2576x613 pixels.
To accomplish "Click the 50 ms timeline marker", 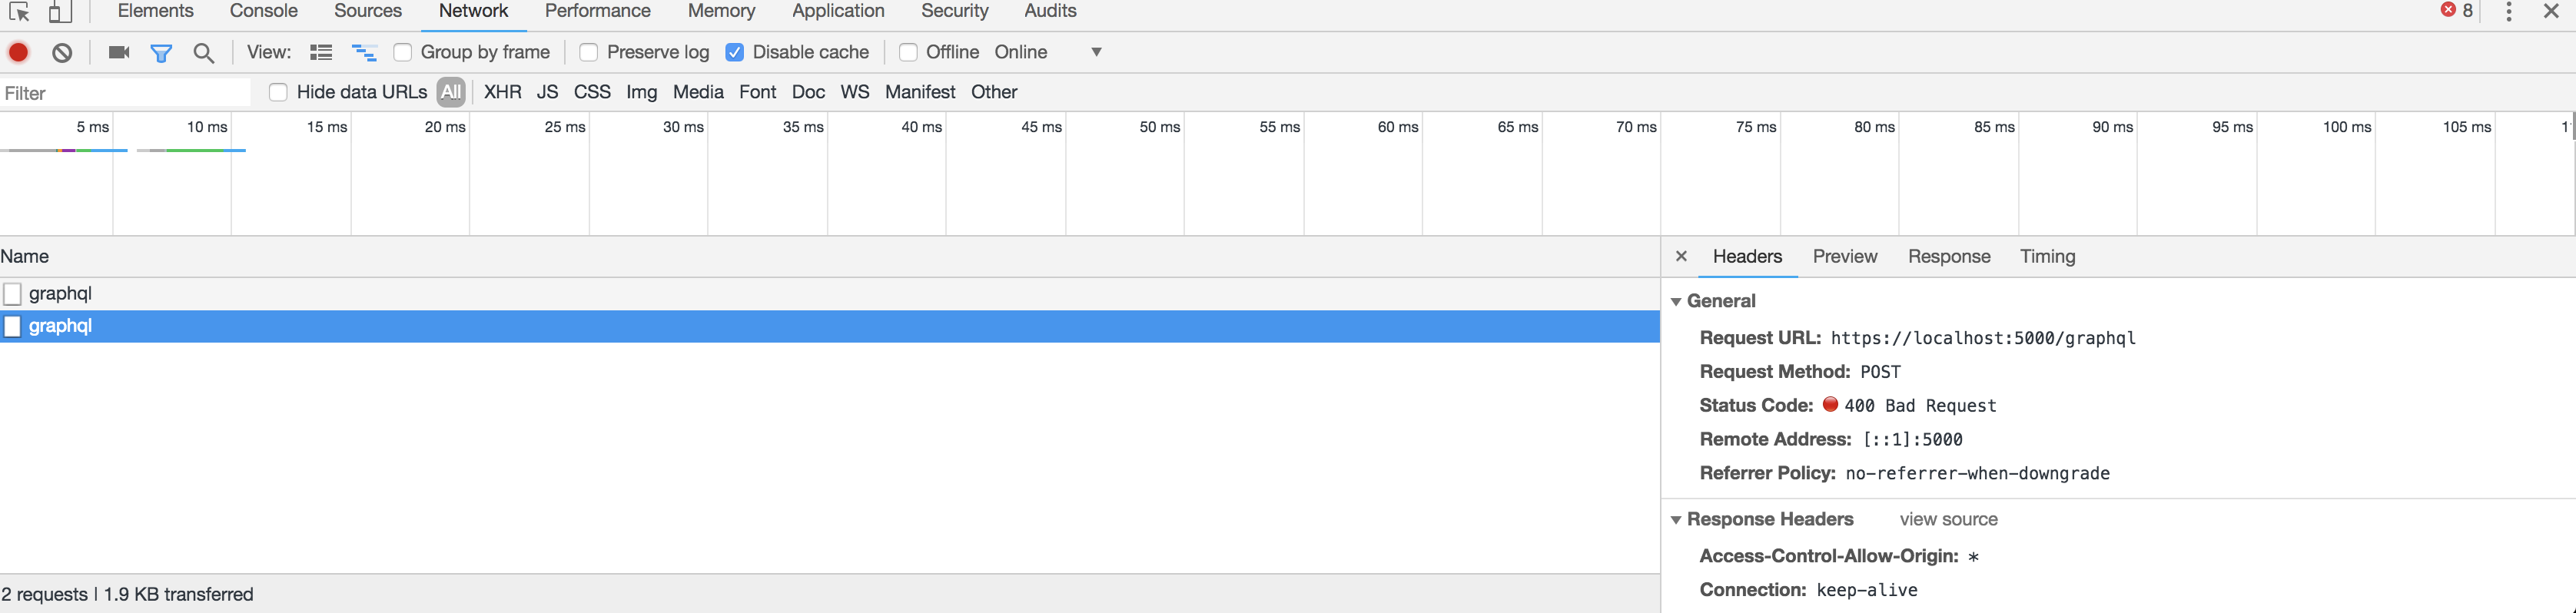I will click(1160, 127).
